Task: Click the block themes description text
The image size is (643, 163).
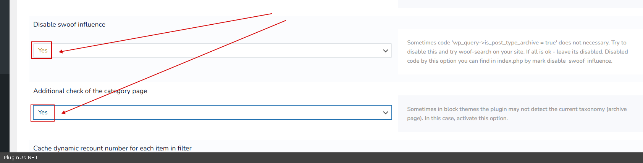Action: click(x=517, y=114)
